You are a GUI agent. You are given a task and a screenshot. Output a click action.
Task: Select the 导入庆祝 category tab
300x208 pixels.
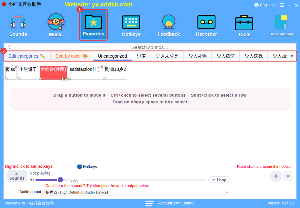254,56
